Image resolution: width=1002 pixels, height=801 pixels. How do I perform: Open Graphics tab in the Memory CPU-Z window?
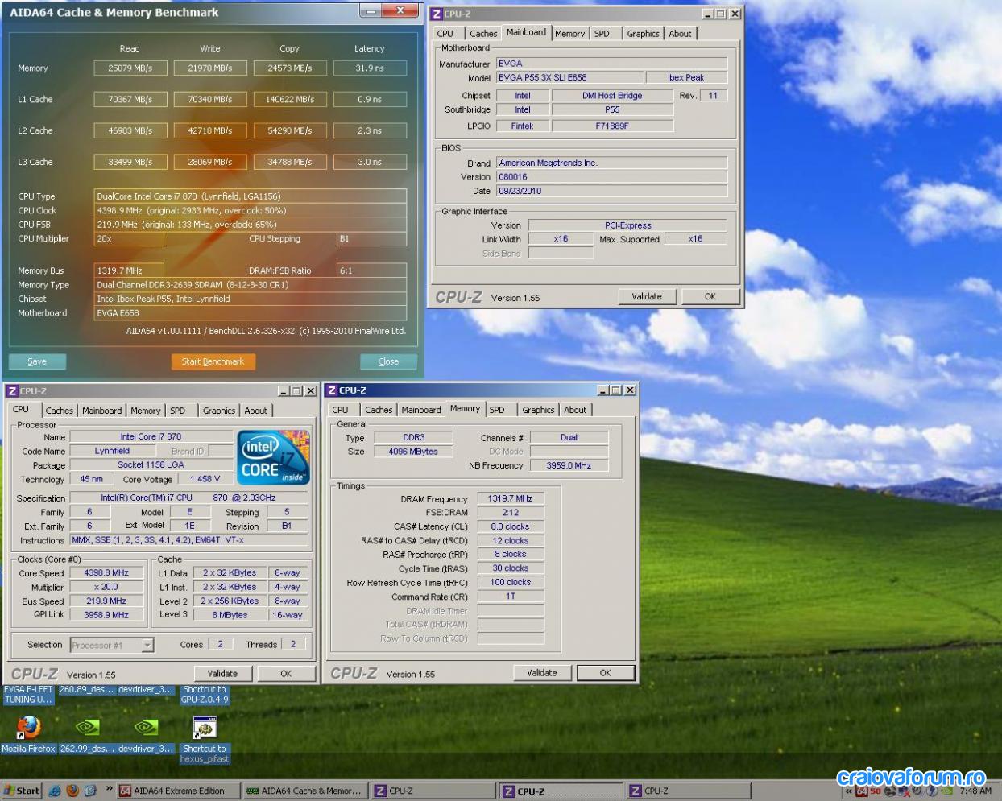pos(538,410)
